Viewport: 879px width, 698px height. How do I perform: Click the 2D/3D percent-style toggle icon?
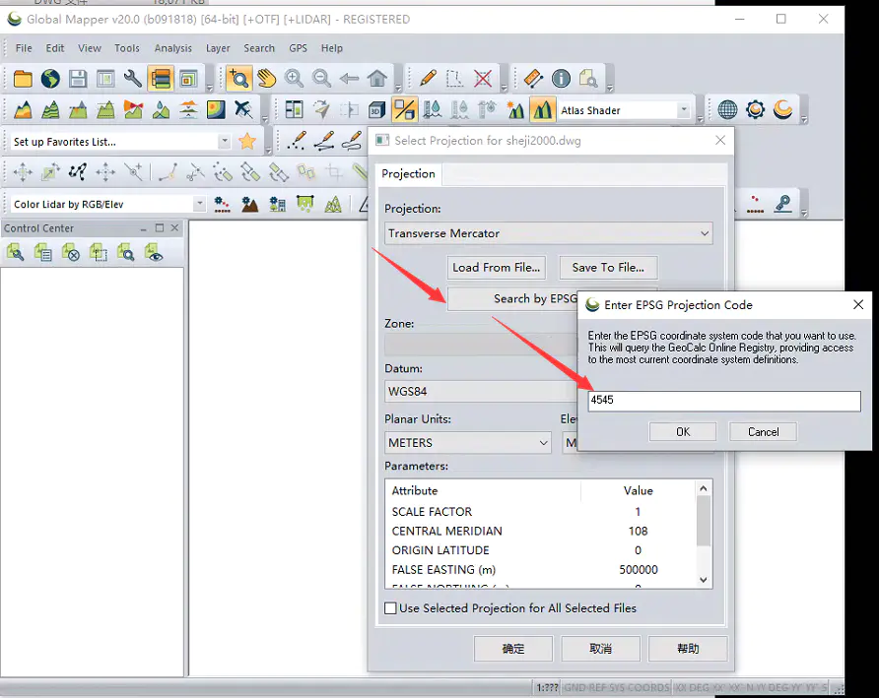[404, 110]
